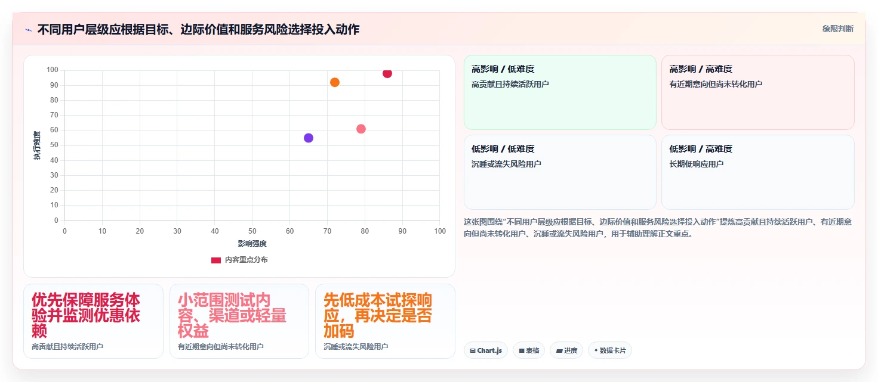Click the pink data point in the scatter chart
The height and width of the screenshot is (382, 878).
pos(361,129)
